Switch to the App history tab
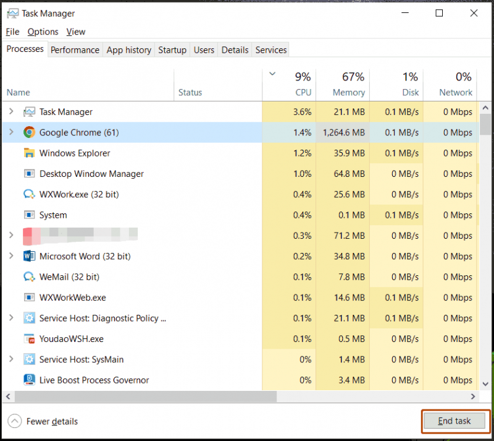The height and width of the screenshot is (441, 494). (x=129, y=50)
